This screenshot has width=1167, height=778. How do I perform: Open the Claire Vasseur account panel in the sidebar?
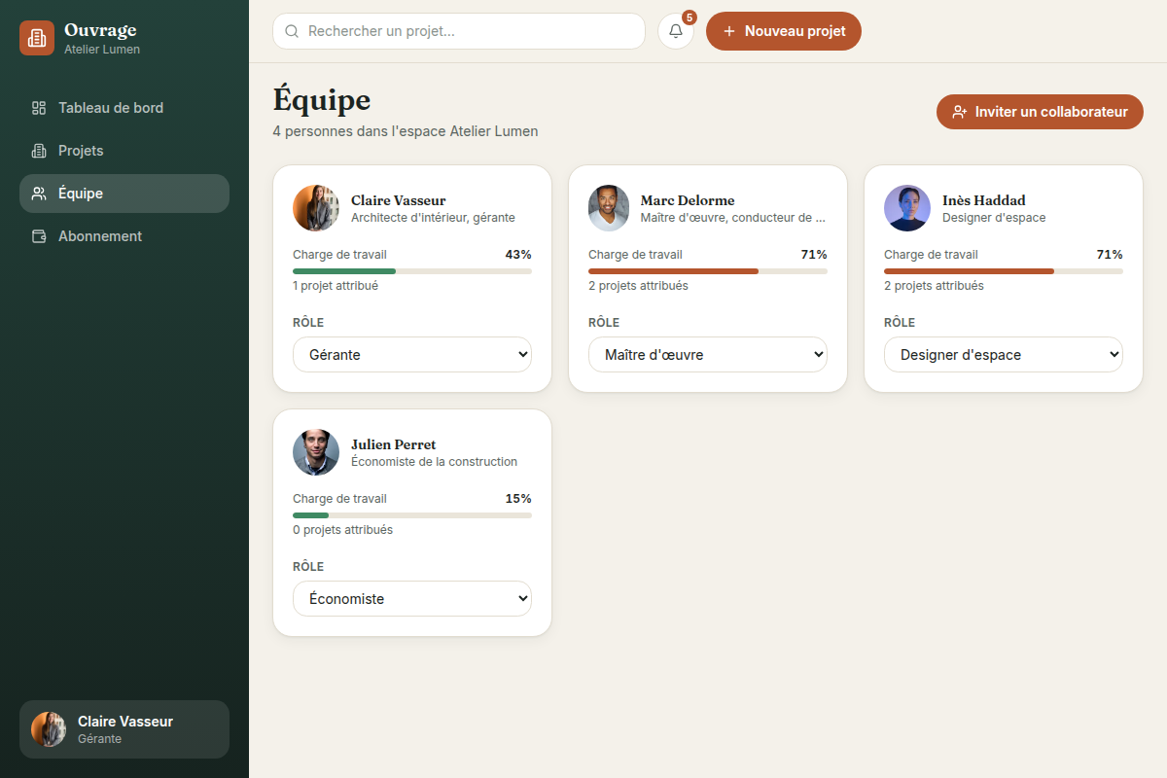pyautogui.click(x=124, y=729)
